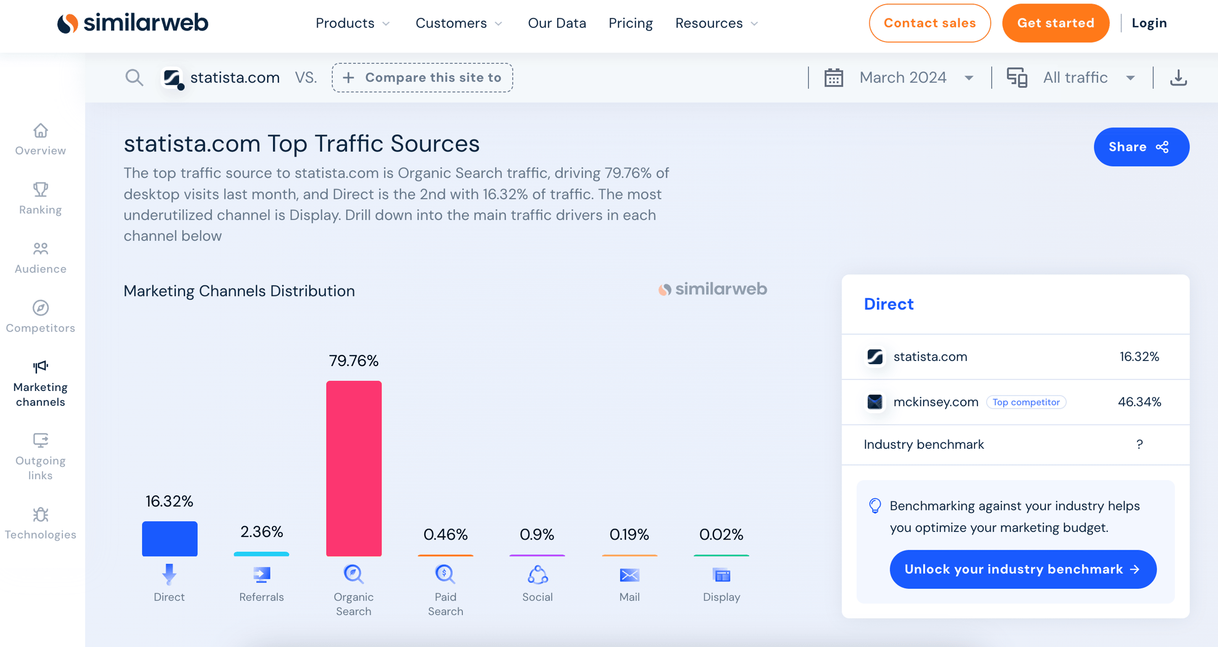Click the Direct panel heading
The width and height of the screenshot is (1218, 647).
[x=889, y=304]
